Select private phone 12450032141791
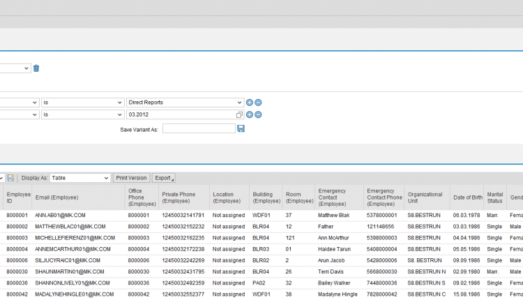 [183, 216]
